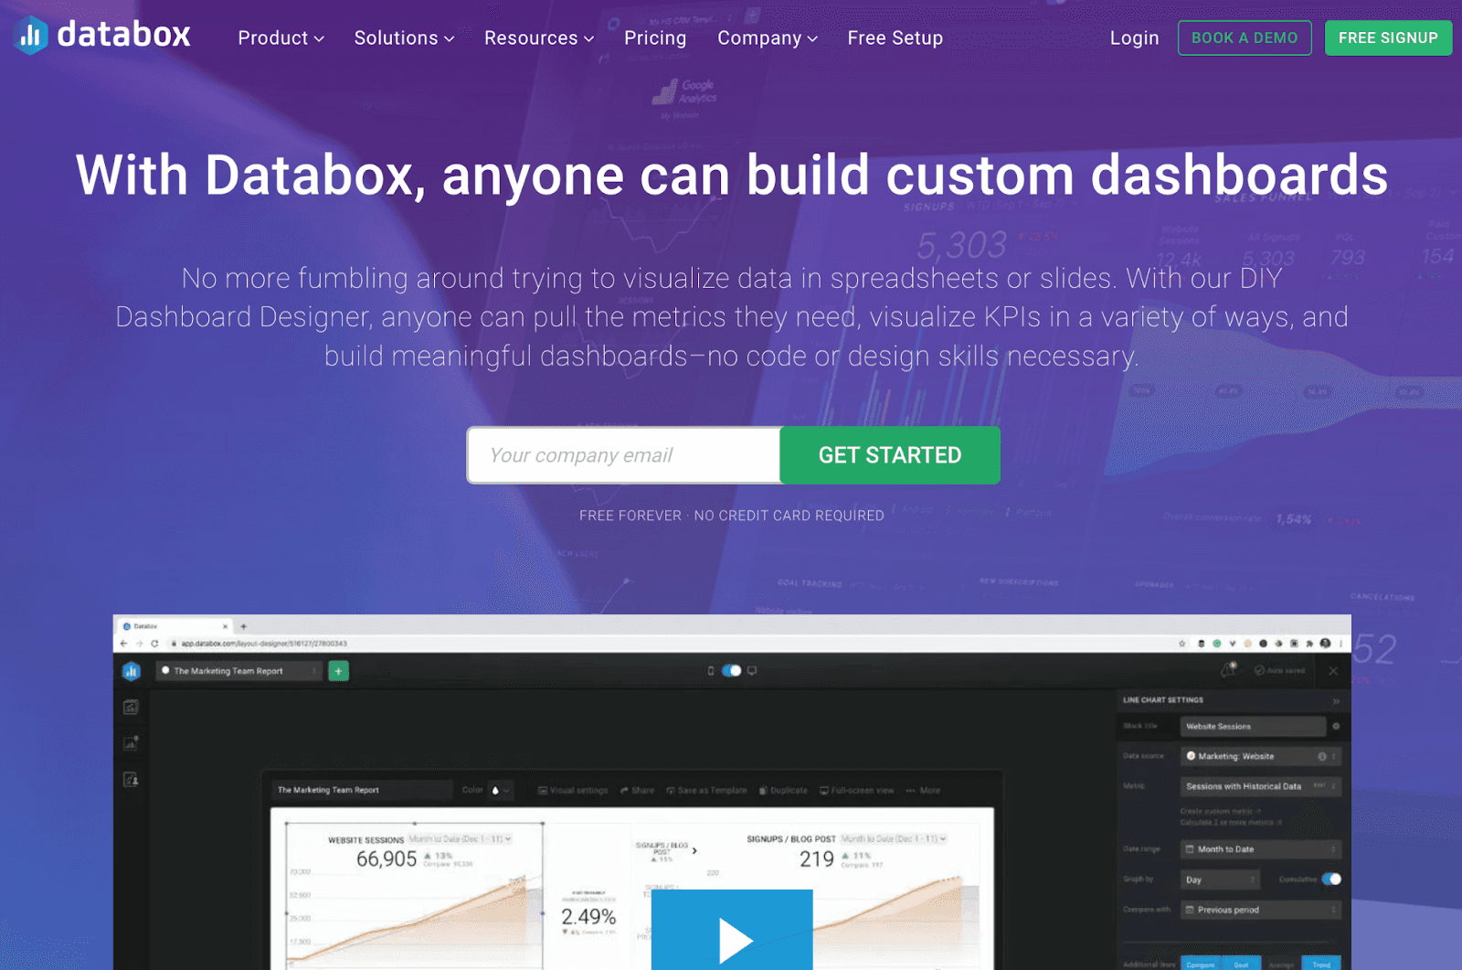
Task: Click the Get Started button
Action: [x=890, y=455]
